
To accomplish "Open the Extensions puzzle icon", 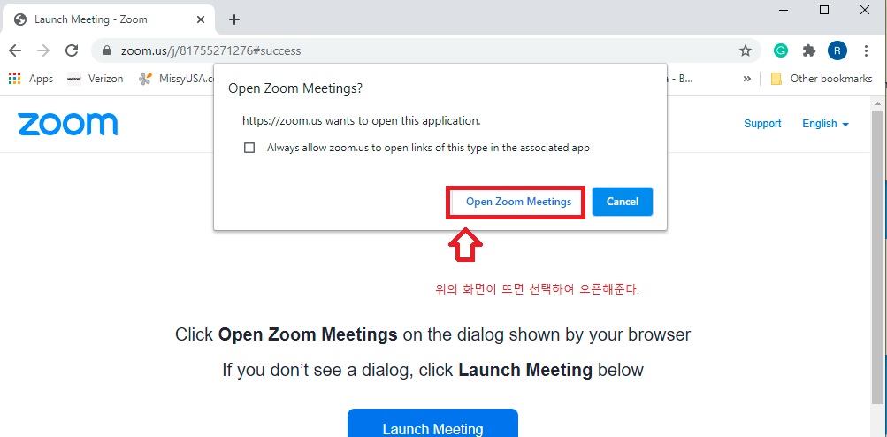I will [x=808, y=50].
